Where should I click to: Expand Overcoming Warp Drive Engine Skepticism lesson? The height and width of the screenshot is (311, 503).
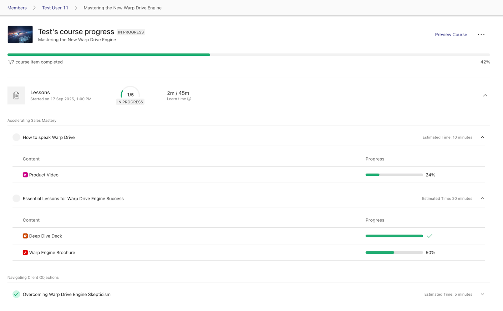[x=482, y=294]
